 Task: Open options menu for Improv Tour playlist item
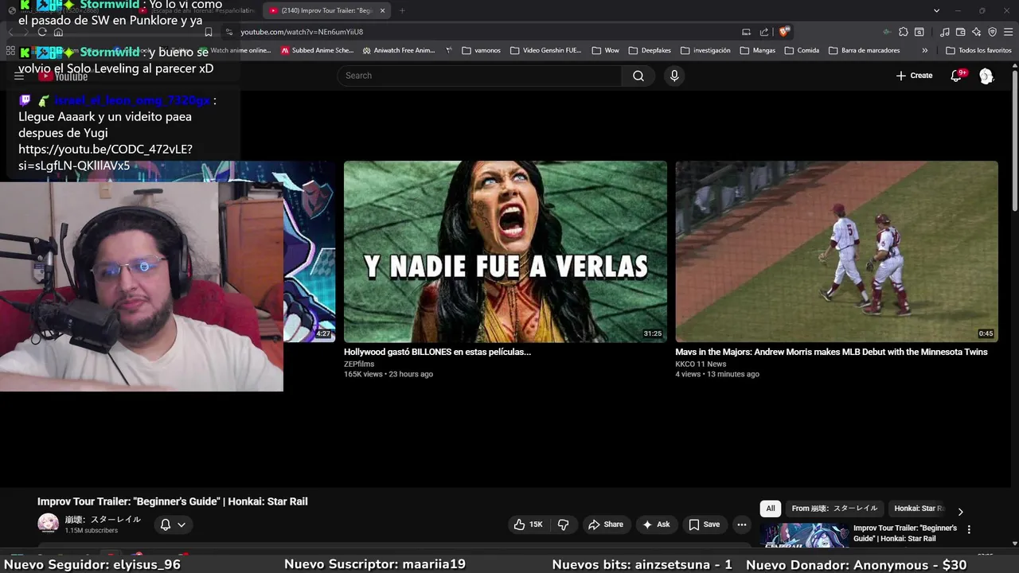(x=969, y=529)
